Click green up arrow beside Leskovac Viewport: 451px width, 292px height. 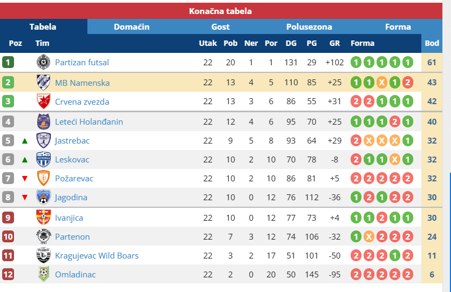point(24,160)
